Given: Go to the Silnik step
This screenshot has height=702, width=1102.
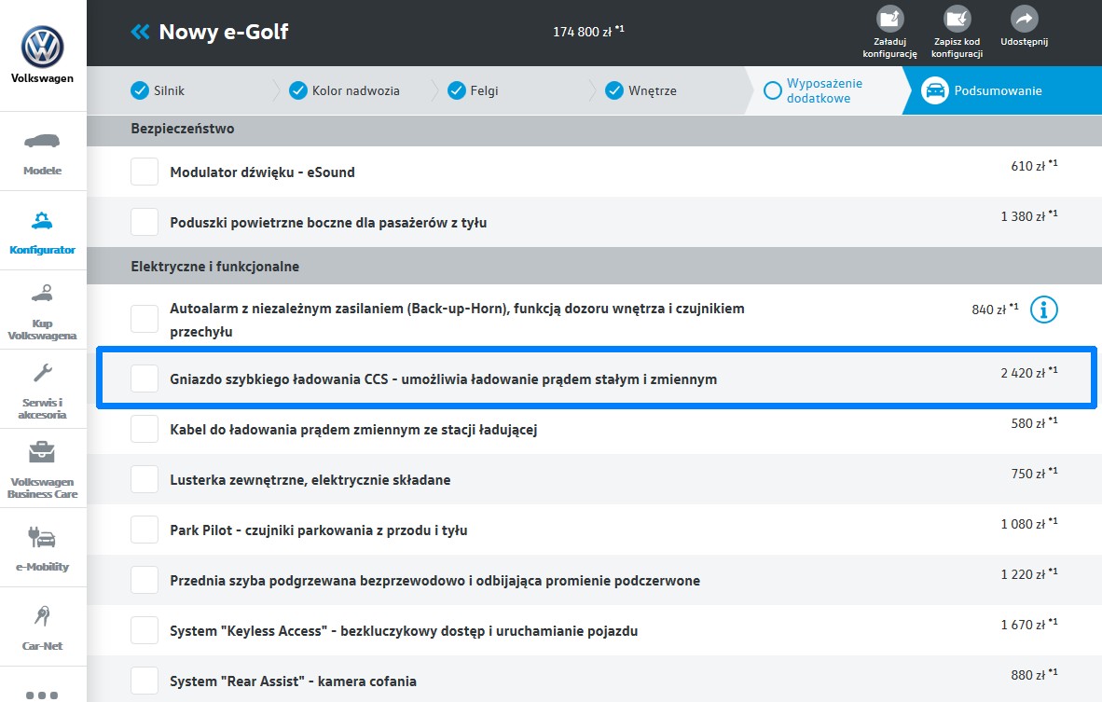Looking at the screenshot, I should 158,90.
